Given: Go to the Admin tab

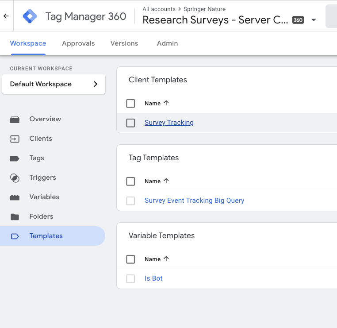Looking at the screenshot, I should click(x=168, y=43).
